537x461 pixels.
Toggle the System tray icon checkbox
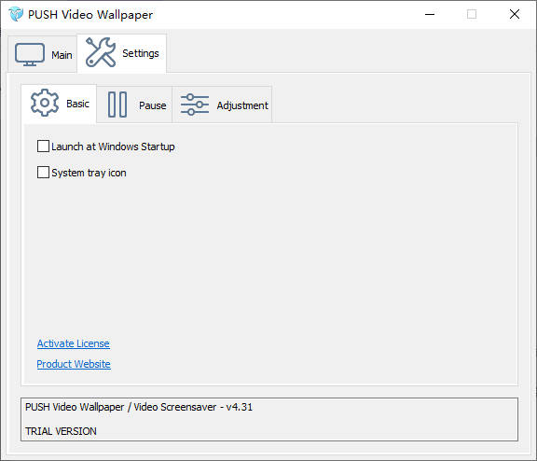[x=43, y=173]
